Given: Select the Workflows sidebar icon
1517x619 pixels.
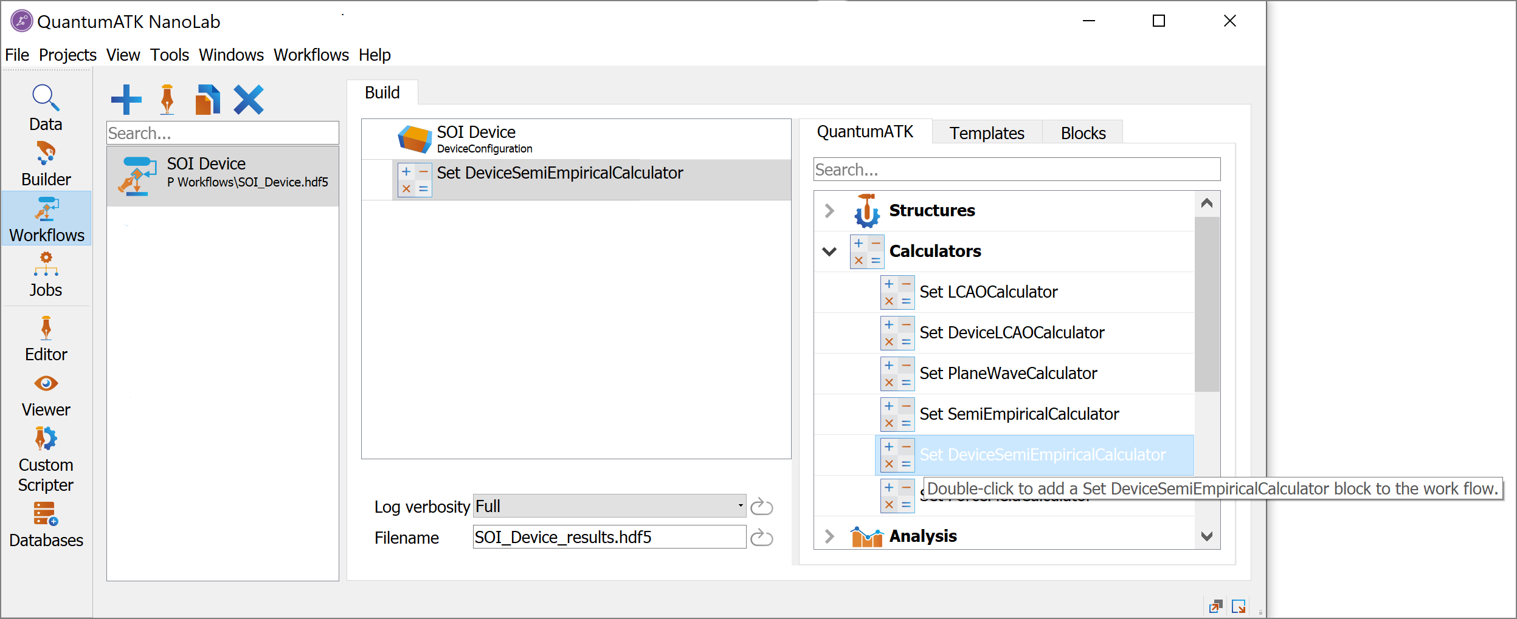Looking at the screenshot, I should (46, 219).
